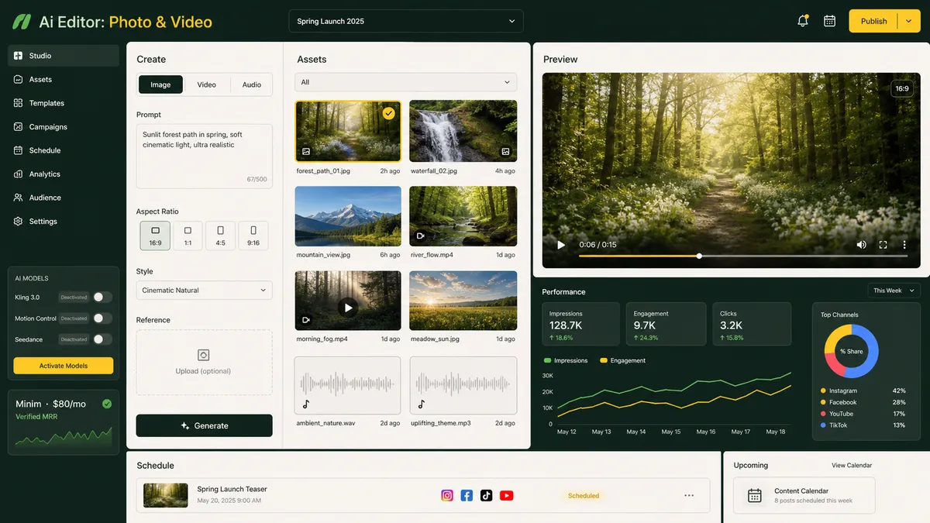930x523 pixels.
Task: Select 4:5 aspect ratio
Action: [x=221, y=236]
